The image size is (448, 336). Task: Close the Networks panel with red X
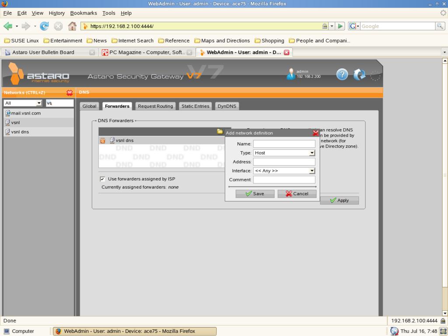coord(70,93)
